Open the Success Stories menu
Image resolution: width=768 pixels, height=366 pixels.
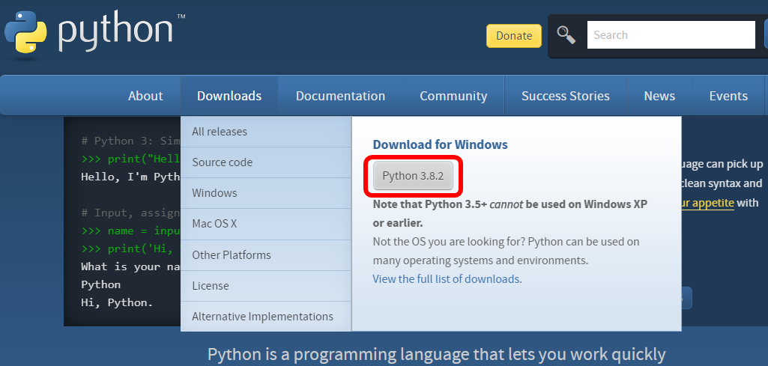point(566,96)
